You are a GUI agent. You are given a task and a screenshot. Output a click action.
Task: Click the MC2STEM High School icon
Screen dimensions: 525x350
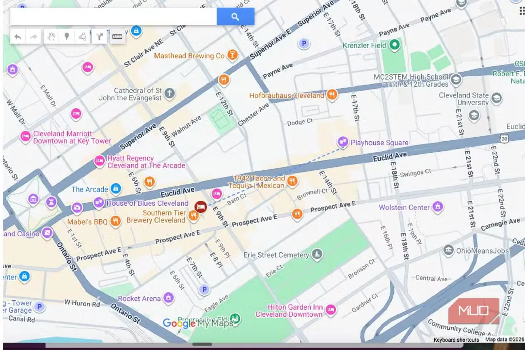coord(456,79)
